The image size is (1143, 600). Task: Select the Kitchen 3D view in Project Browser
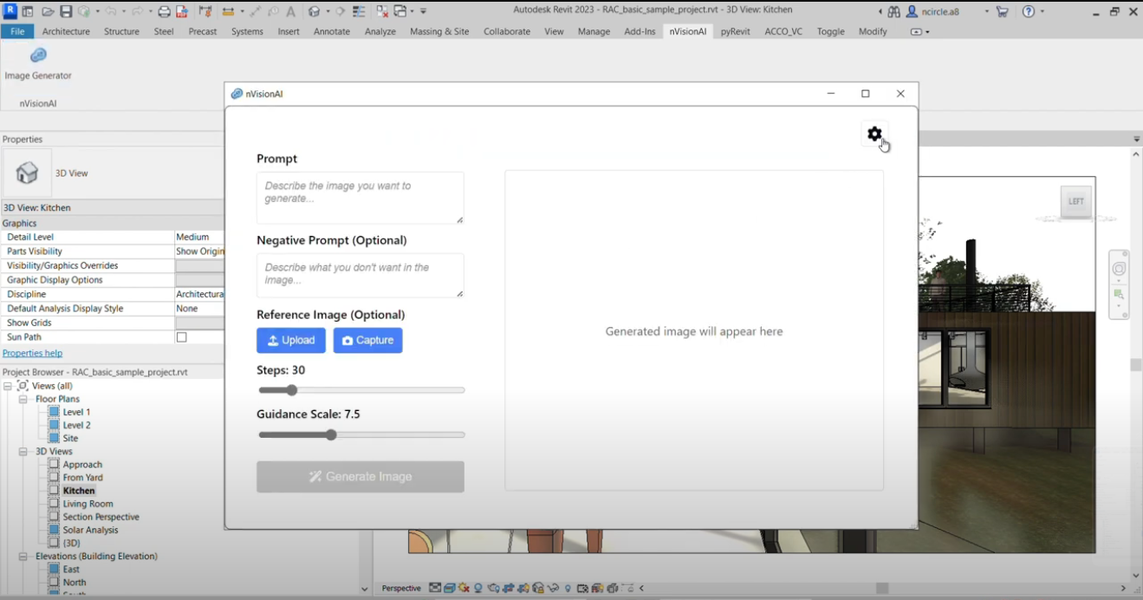[x=79, y=491]
